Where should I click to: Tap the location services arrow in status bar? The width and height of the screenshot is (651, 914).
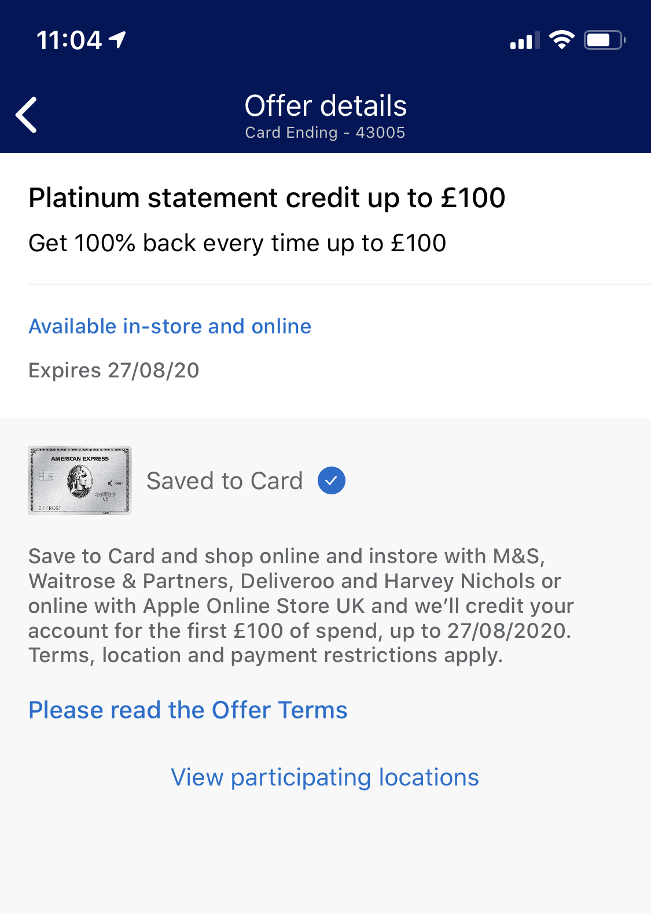pos(118,40)
